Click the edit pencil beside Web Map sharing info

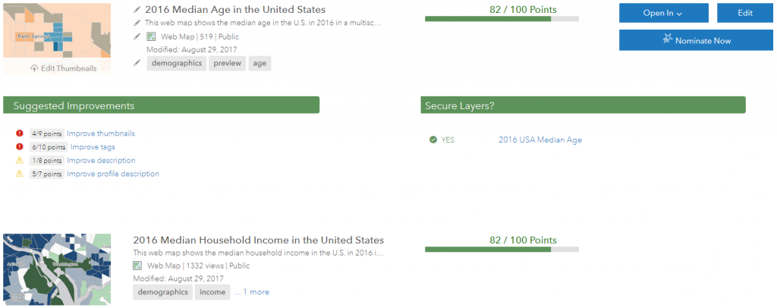[137, 36]
